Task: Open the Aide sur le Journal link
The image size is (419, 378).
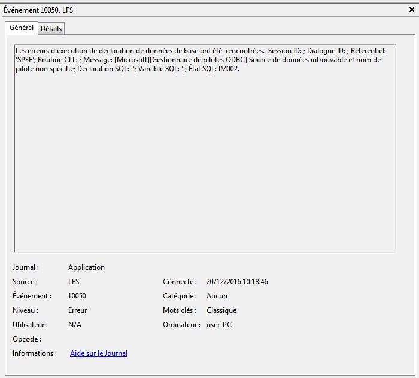Action: 99,353
